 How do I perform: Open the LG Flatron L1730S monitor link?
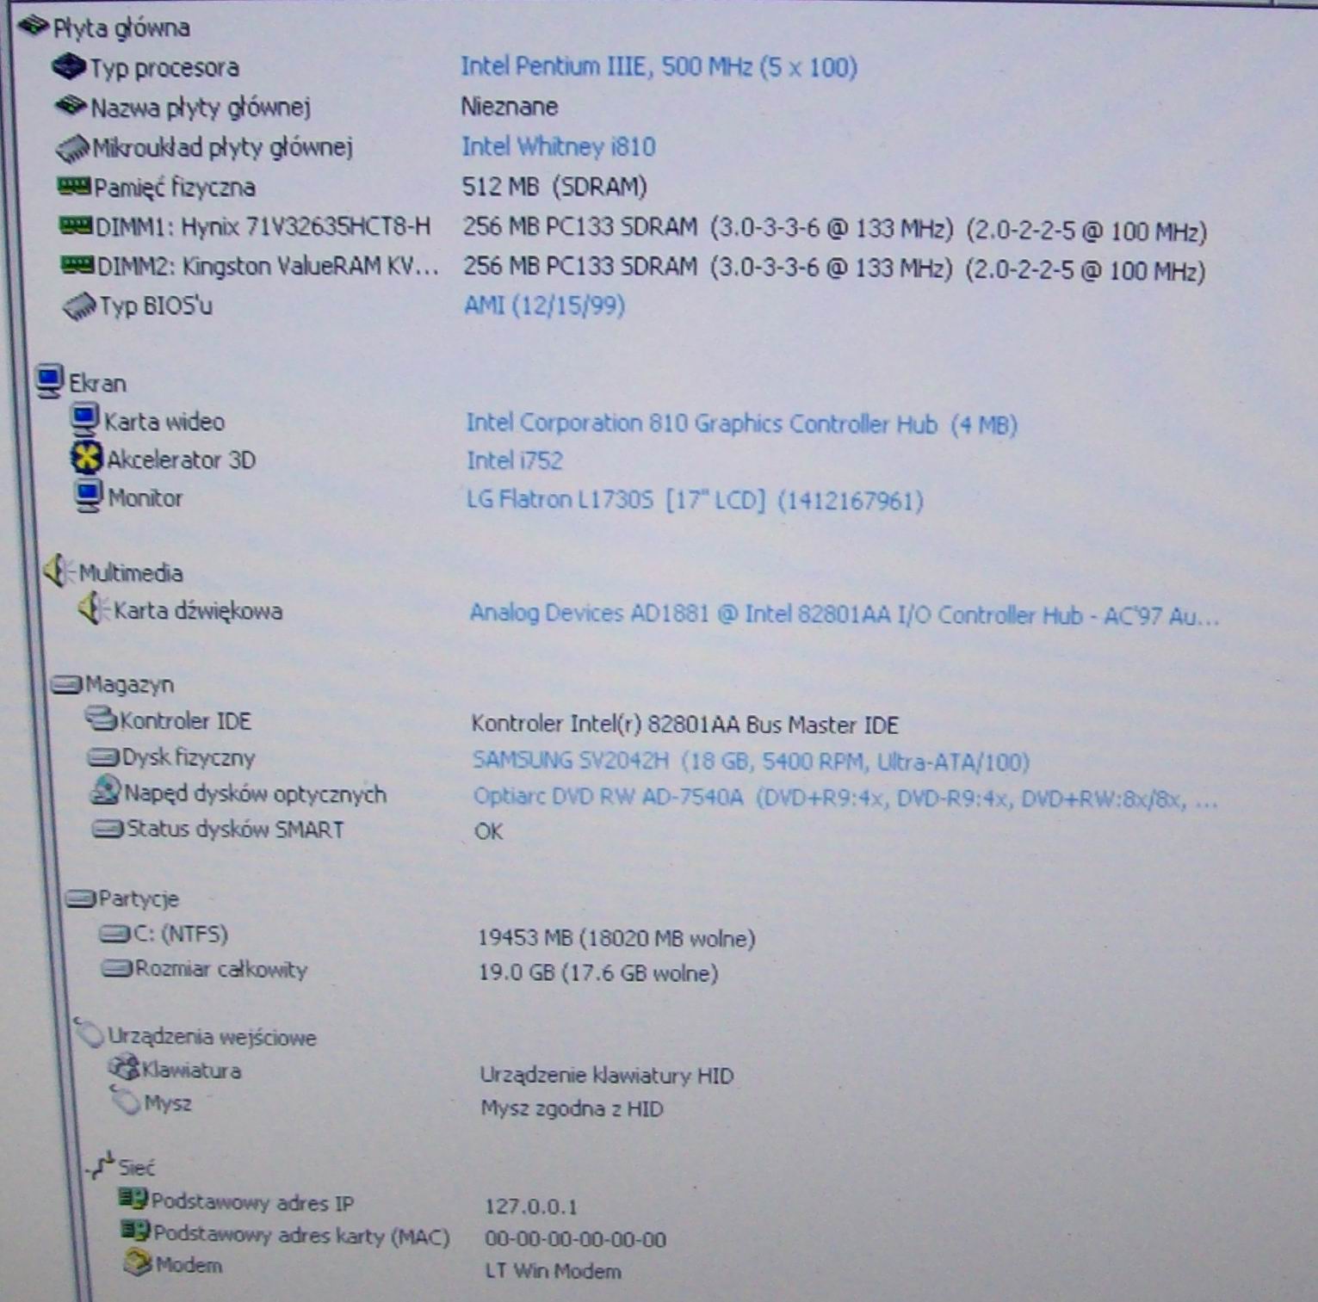click(x=695, y=499)
